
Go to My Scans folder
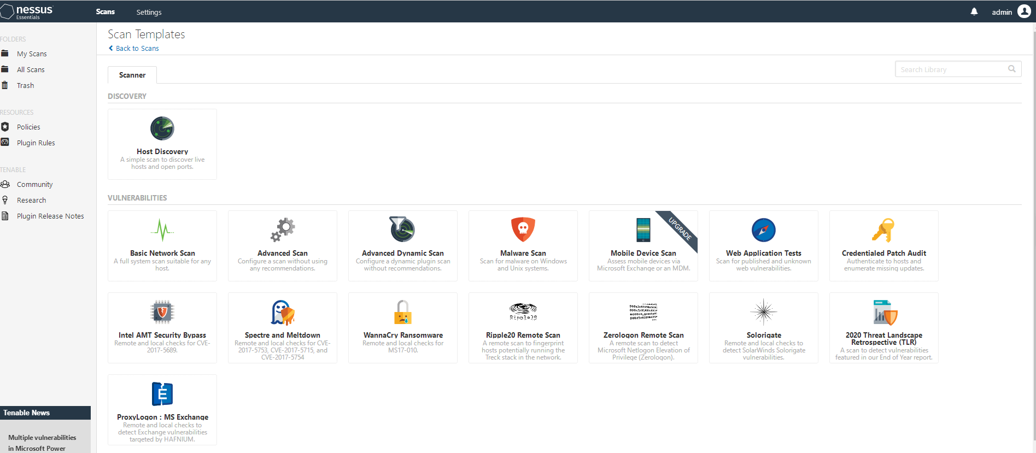32,54
